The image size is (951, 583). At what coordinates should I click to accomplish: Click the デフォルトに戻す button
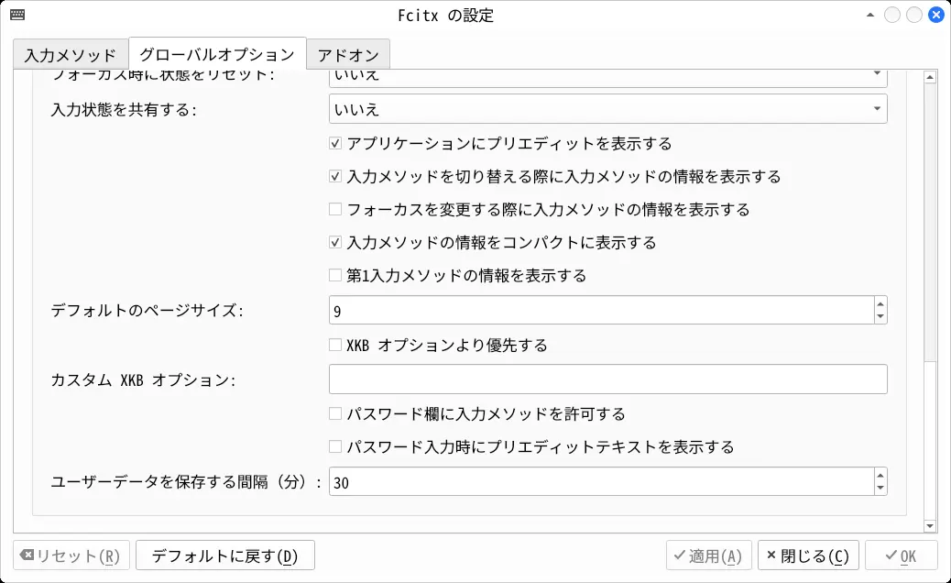pyautogui.click(x=225, y=555)
